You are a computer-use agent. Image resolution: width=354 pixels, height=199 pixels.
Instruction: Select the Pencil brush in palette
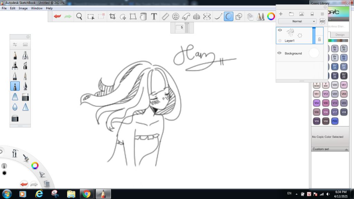(x=15, y=55)
